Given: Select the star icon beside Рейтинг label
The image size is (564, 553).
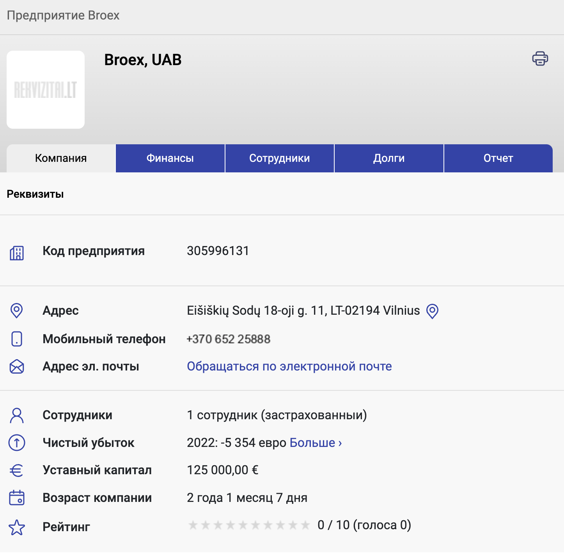Looking at the screenshot, I should pyautogui.click(x=17, y=527).
